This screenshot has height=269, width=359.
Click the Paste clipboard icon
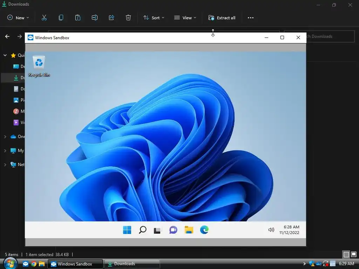78,18
